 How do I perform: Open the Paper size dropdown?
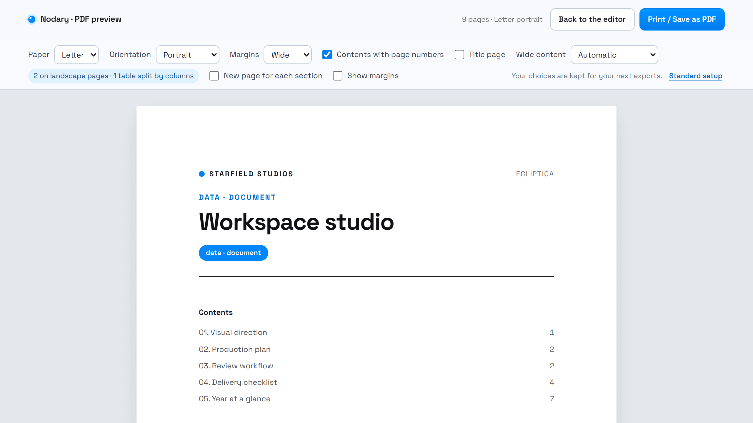[76, 55]
